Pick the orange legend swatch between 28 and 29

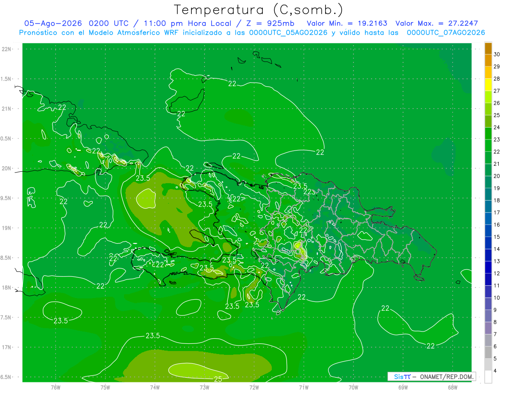point(489,72)
